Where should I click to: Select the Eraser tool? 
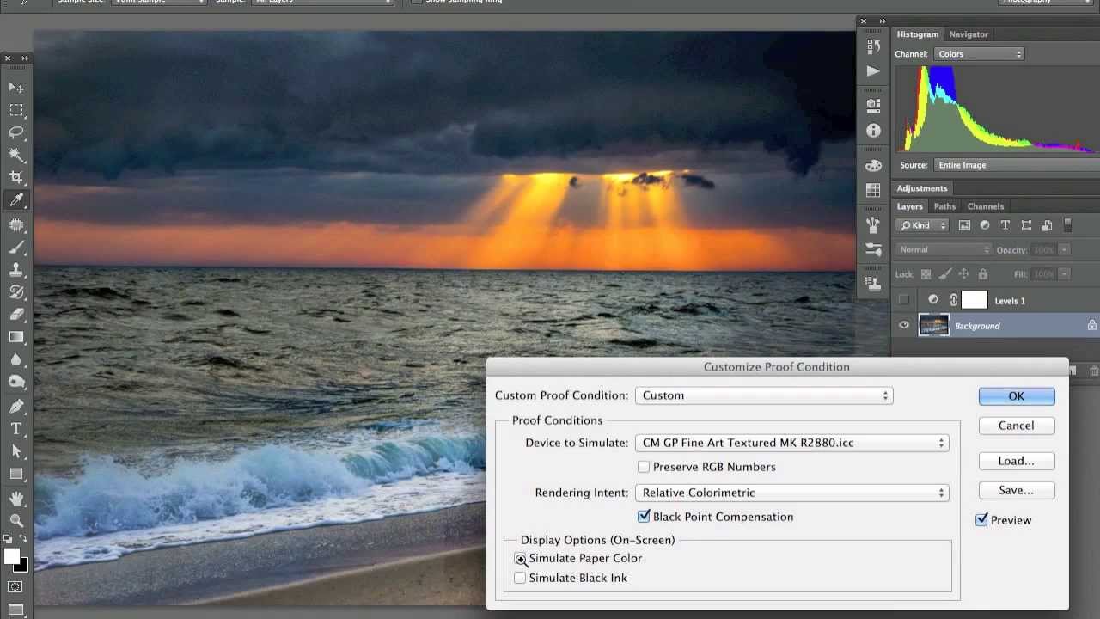pyautogui.click(x=16, y=315)
